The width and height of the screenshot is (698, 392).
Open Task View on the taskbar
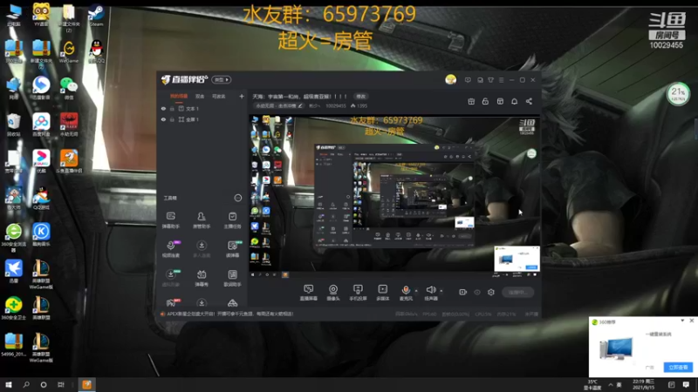click(x=61, y=385)
